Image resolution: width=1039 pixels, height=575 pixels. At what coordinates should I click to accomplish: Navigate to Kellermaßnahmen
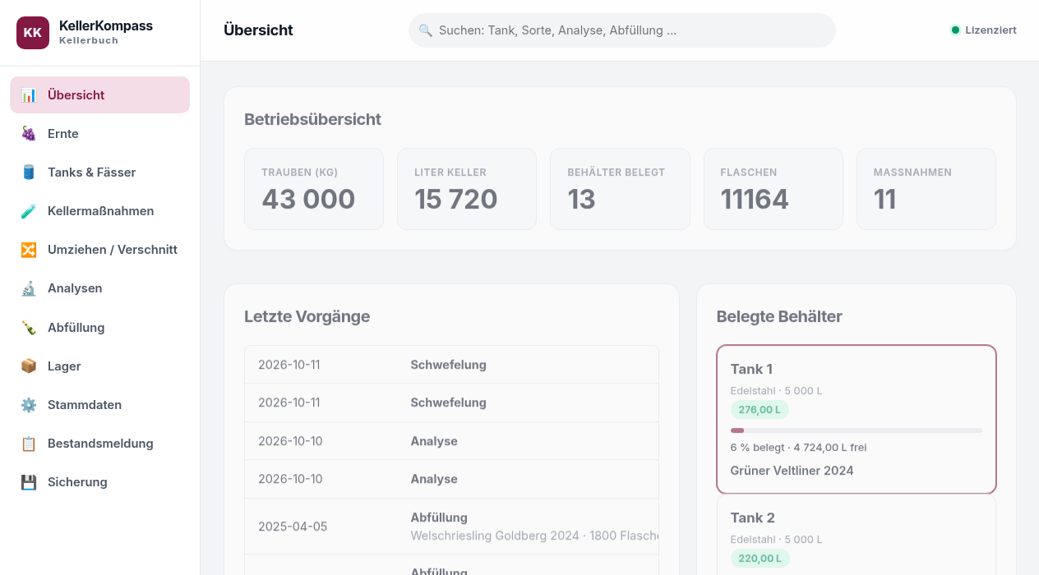point(99,211)
